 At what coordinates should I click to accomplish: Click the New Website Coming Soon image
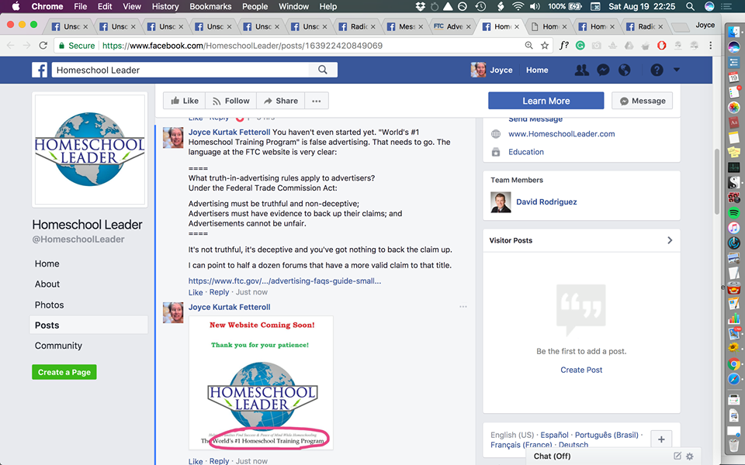tap(261, 382)
